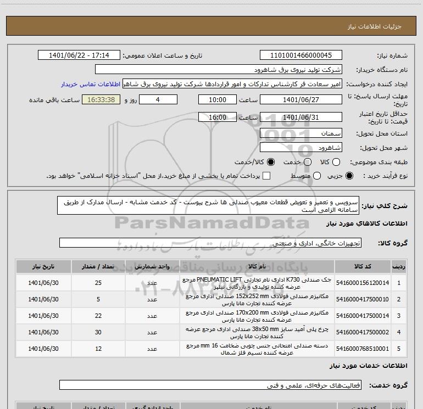Click the 152x252 mm mechanism item name
Viewport: 423px width, 409px height.
[x=257, y=300]
